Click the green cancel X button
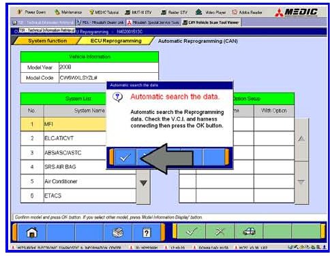This screenshot has width=330, height=256. (220, 231)
